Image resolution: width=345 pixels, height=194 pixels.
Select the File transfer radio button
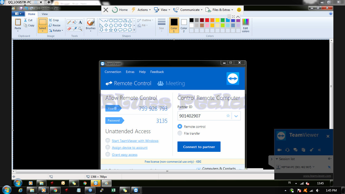click(x=180, y=133)
